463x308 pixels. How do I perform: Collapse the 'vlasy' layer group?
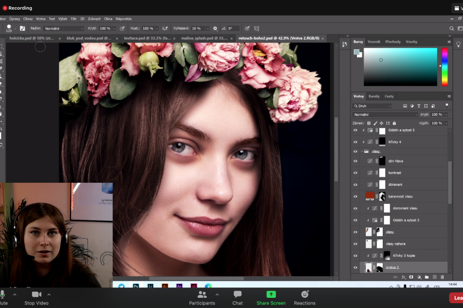click(x=361, y=152)
